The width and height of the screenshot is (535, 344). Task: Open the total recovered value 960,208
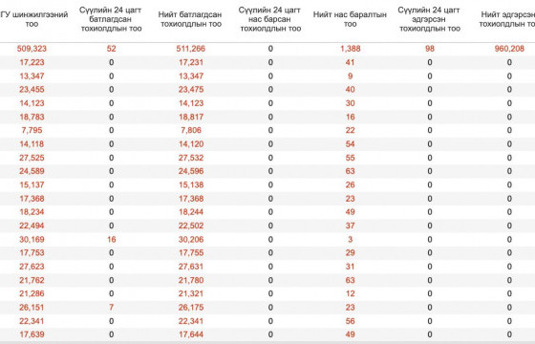pyautogui.click(x=509, y=49)
